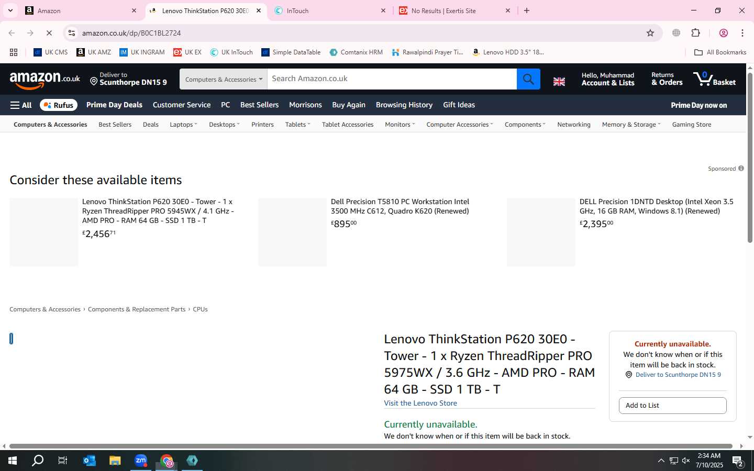The image size is (754, 471).
Task: Visit the Lenovo Store link
Action: [420, 403]
